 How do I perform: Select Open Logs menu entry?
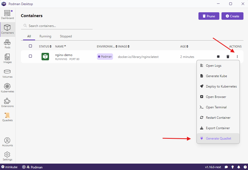(x=213, y=66)
